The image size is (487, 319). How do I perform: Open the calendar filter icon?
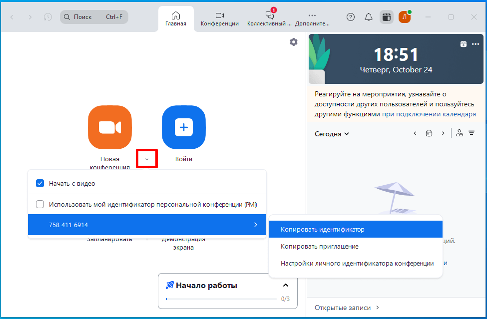472,133
